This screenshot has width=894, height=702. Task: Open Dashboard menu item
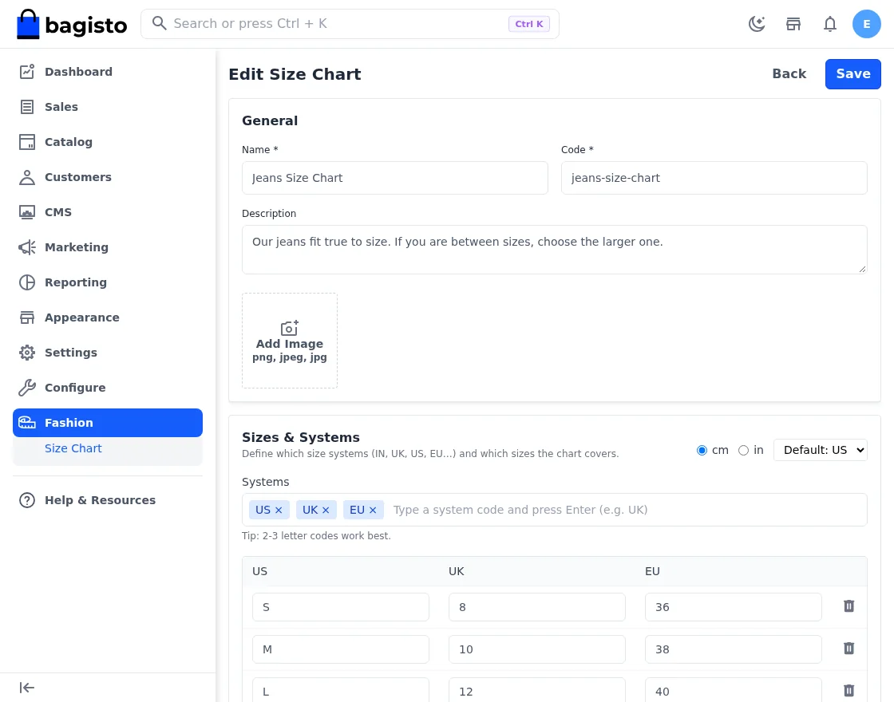(108, 72)
